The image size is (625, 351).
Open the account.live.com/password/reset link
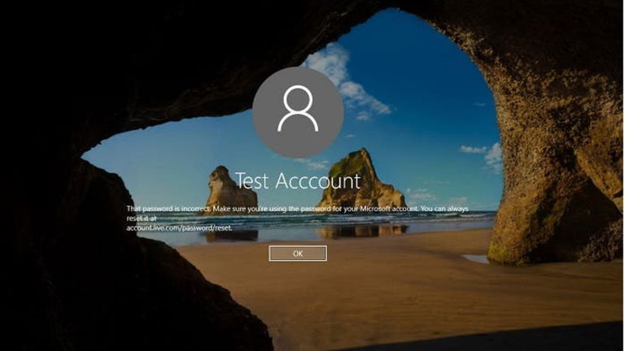point(179,228)
